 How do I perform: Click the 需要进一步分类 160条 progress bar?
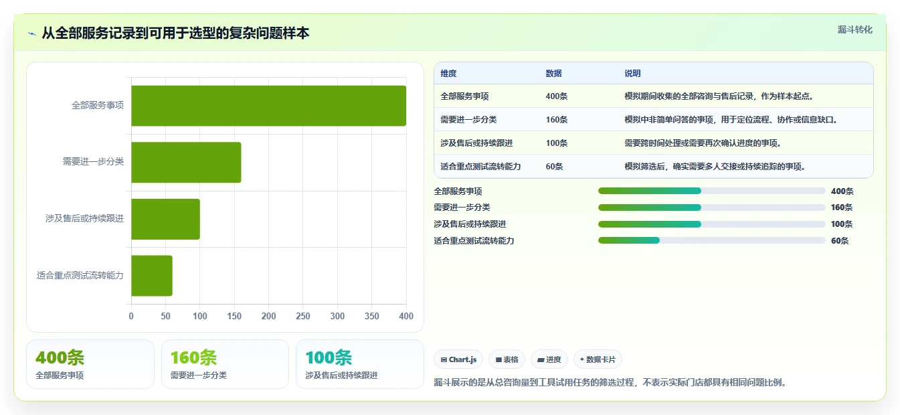pos(712,207)
